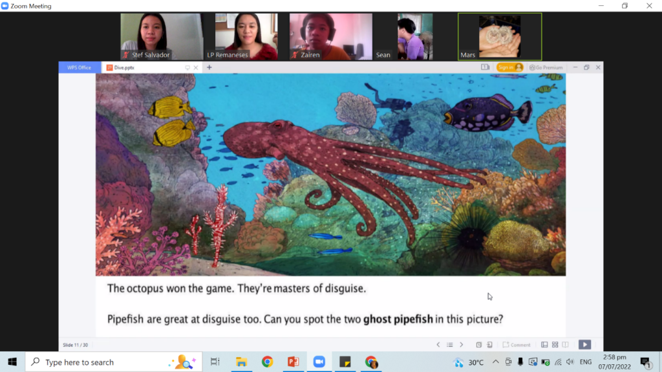Open PowerPoint from the taskbar
Viewport: 662px width, 372px height.
(294, 362)
